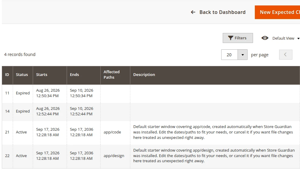Click the app/code affected path cell
The image size is (300, 171).
[x=112, y=132]
